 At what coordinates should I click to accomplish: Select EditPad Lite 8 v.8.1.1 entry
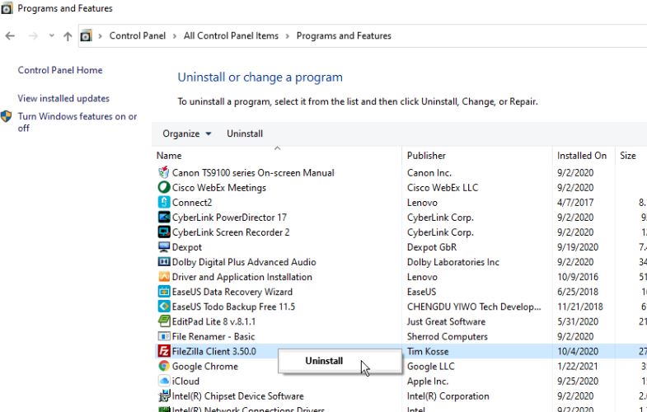point(213,321)
